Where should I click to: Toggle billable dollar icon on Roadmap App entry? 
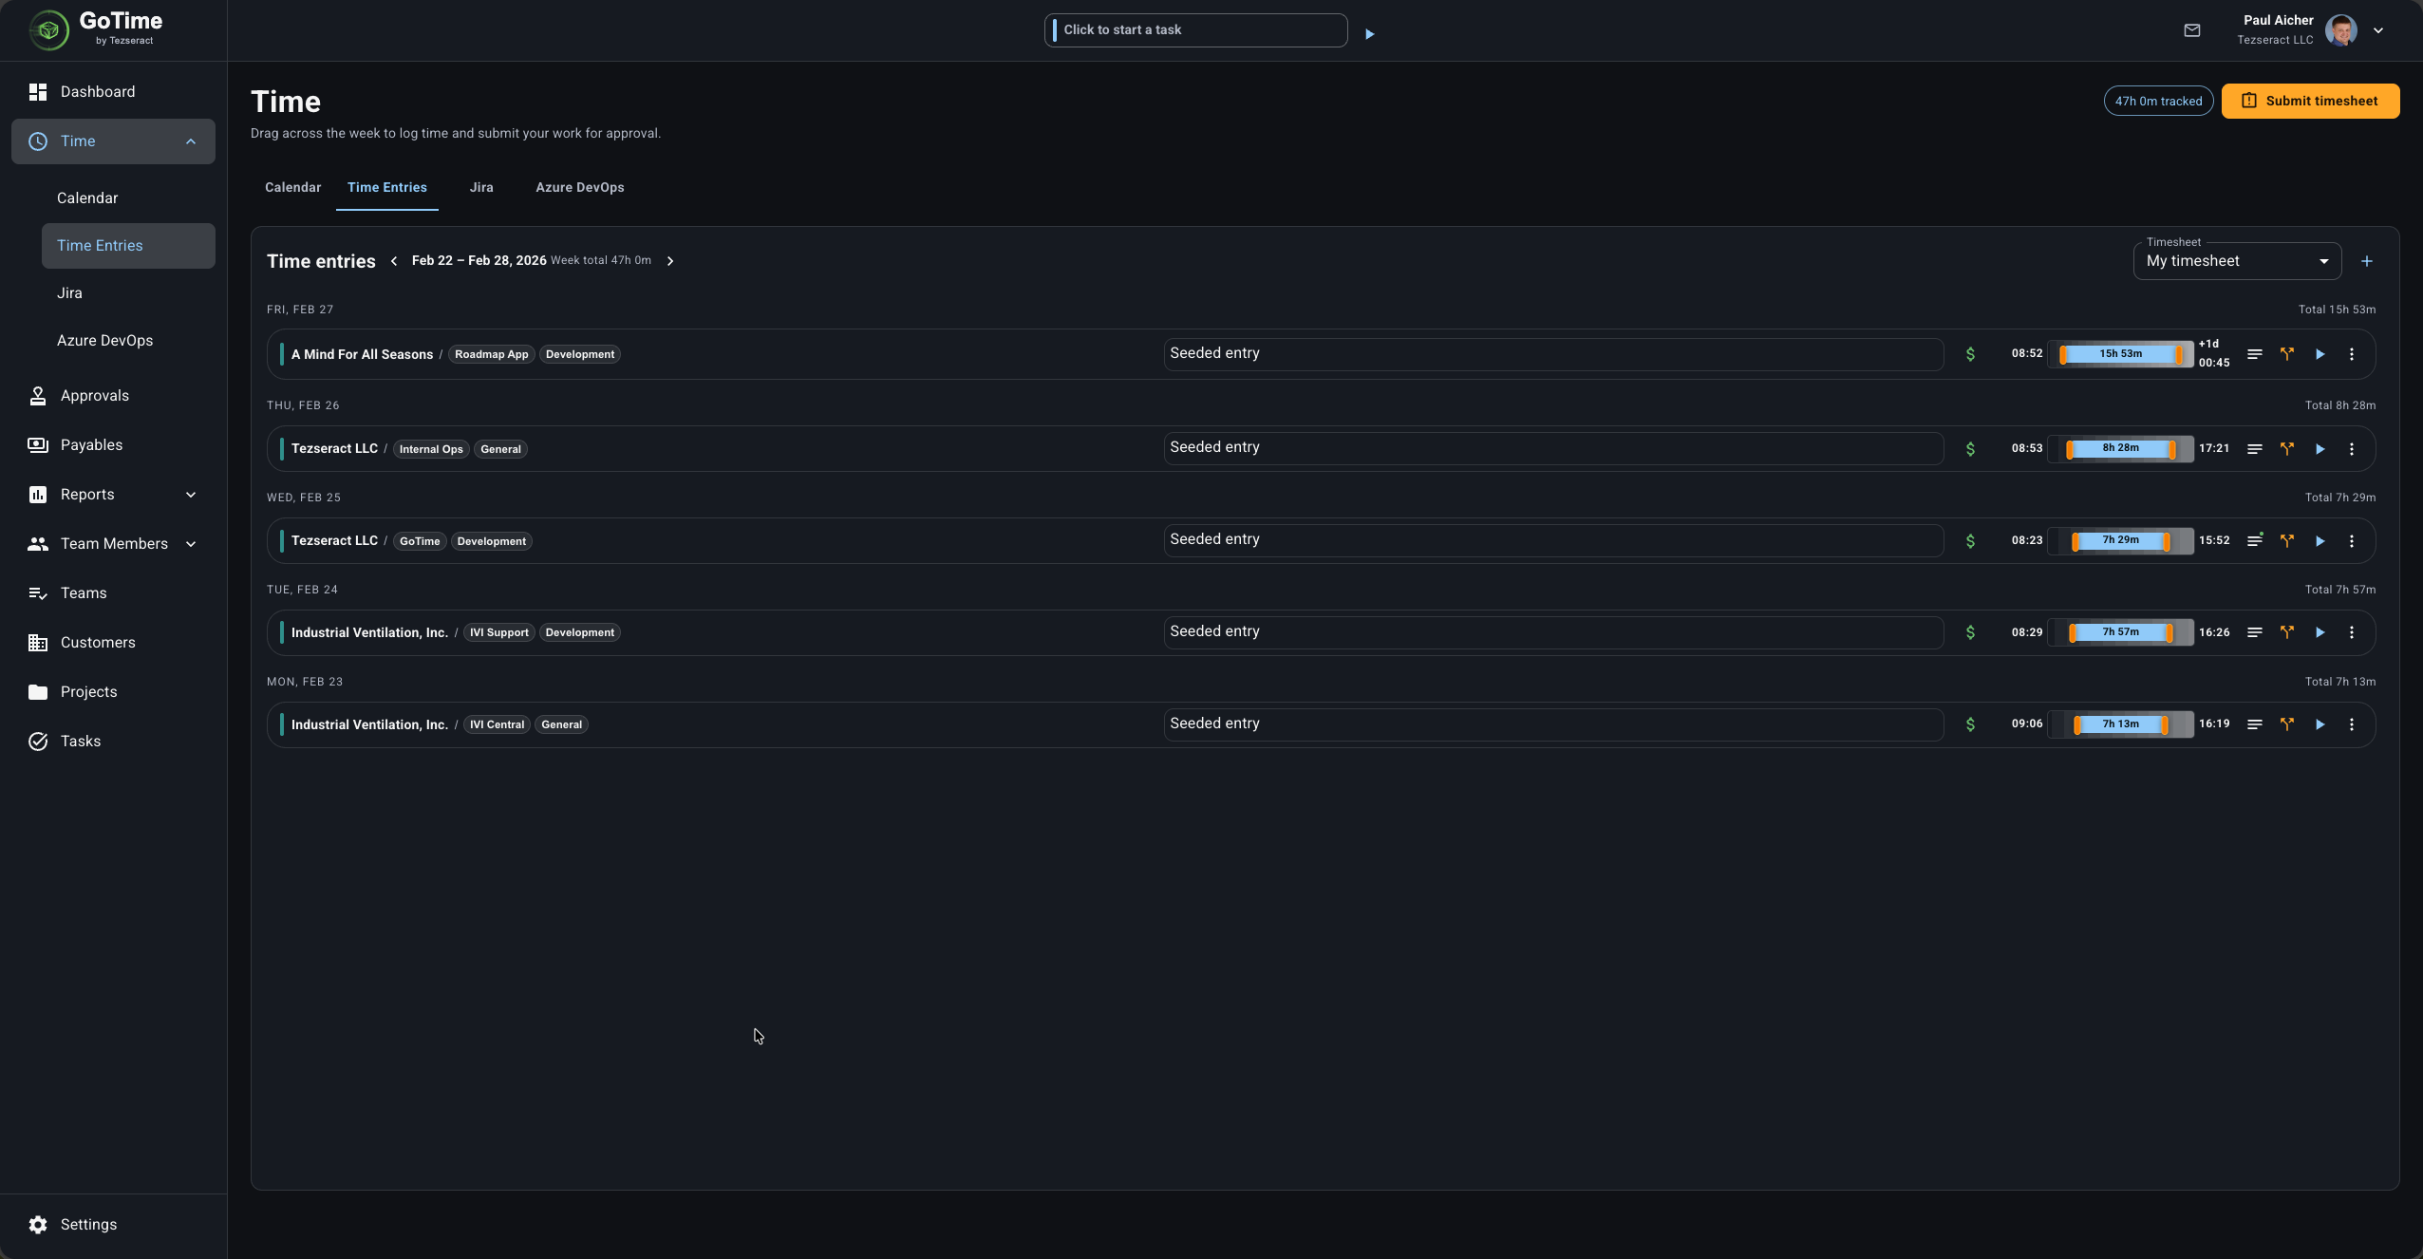click(1970, 354)
